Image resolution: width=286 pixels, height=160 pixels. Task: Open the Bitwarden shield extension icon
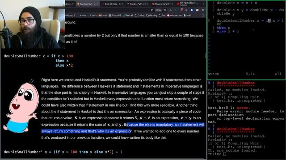pos(192,10)
